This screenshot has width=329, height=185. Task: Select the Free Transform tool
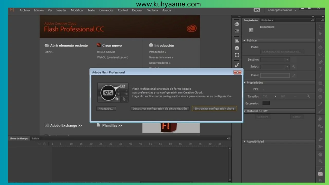click(320, 41)
